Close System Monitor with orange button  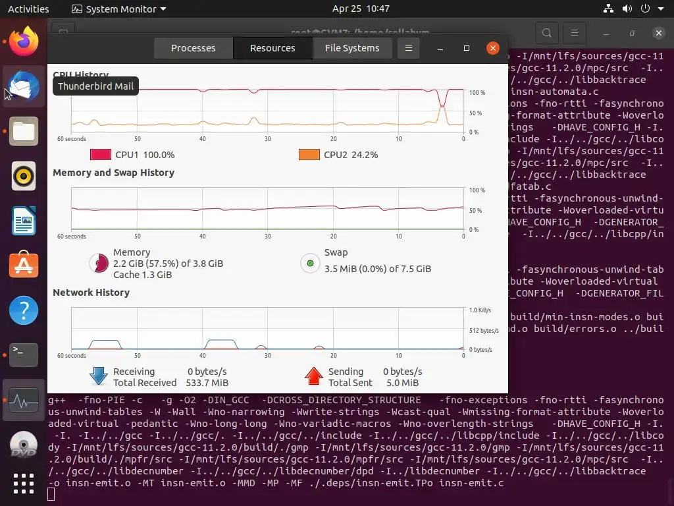click(x=492, y=48)
